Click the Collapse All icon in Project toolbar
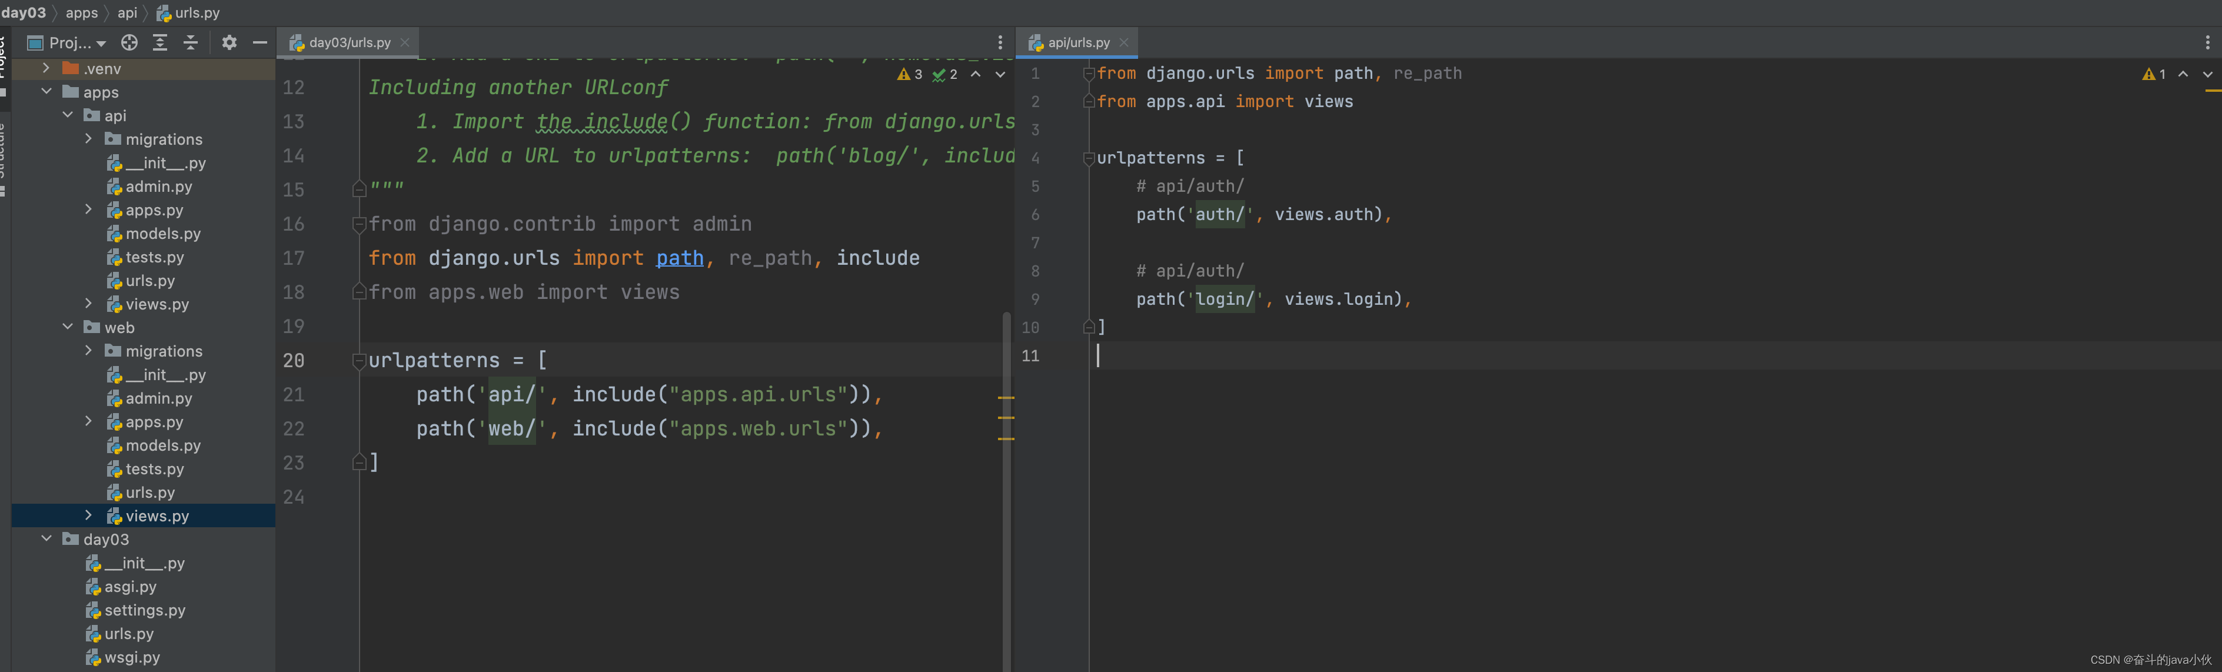The width and height of the screenshot is (2222, 672). (189, 42)
